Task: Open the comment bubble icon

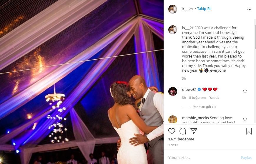Action: (x=183, y=131)
